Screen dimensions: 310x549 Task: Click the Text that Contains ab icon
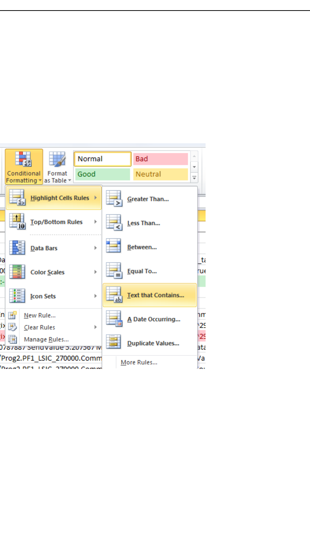click(114, 295)
